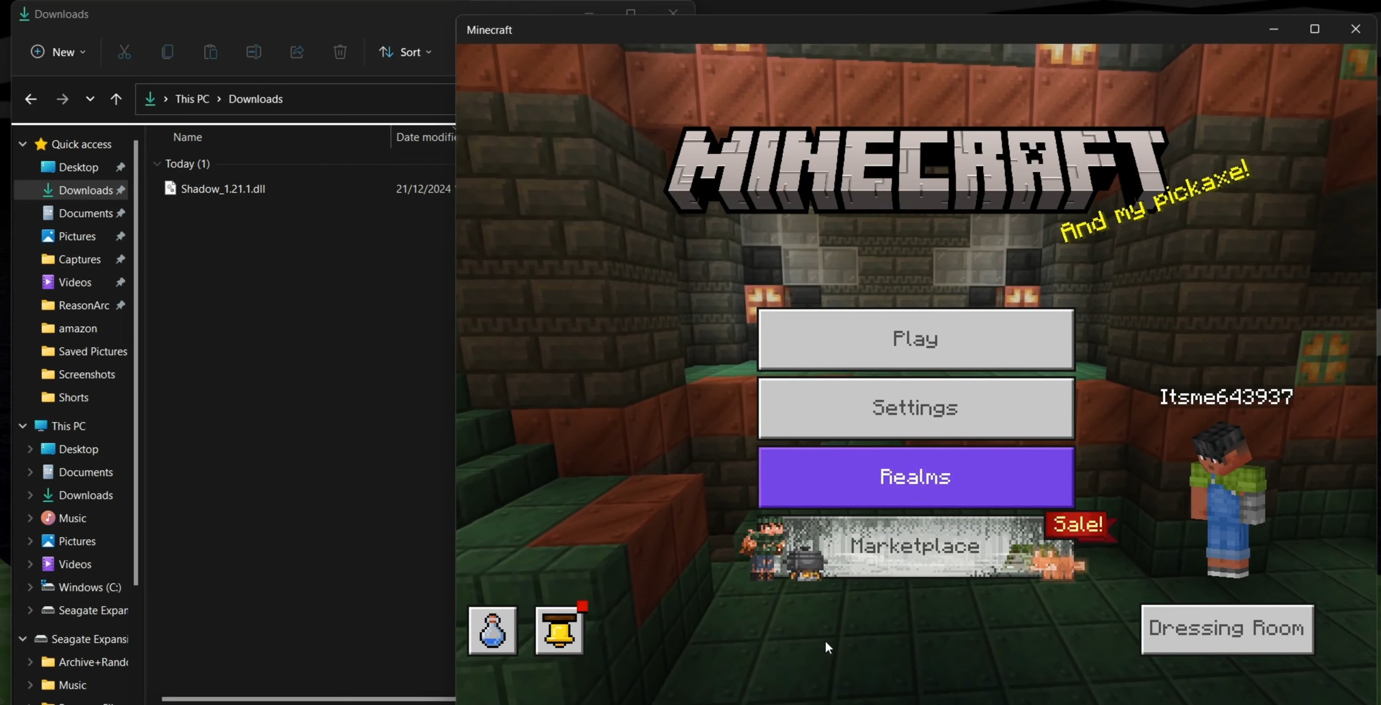The height and width of the screenshot is (705, 1381).
Task: Click the Quick access star icon
Action: click(40, 144)
